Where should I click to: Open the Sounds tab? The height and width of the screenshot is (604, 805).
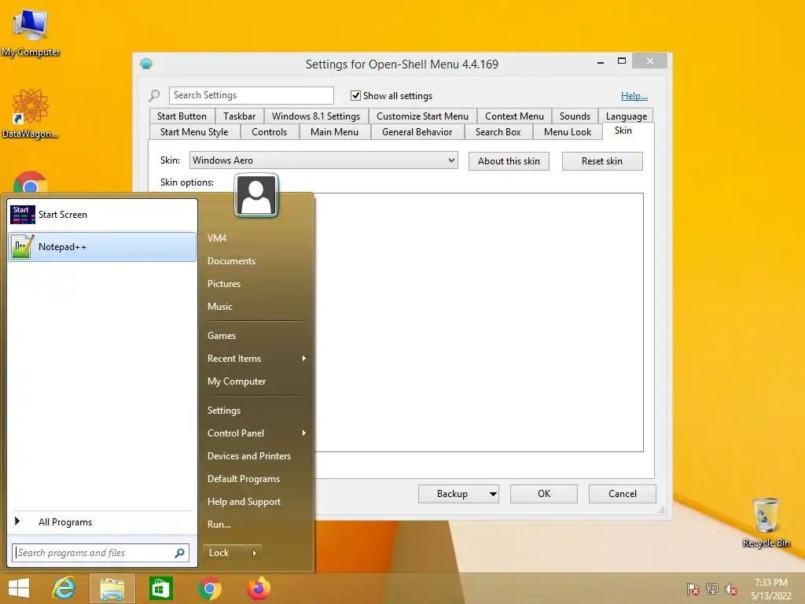pos(575,116)
